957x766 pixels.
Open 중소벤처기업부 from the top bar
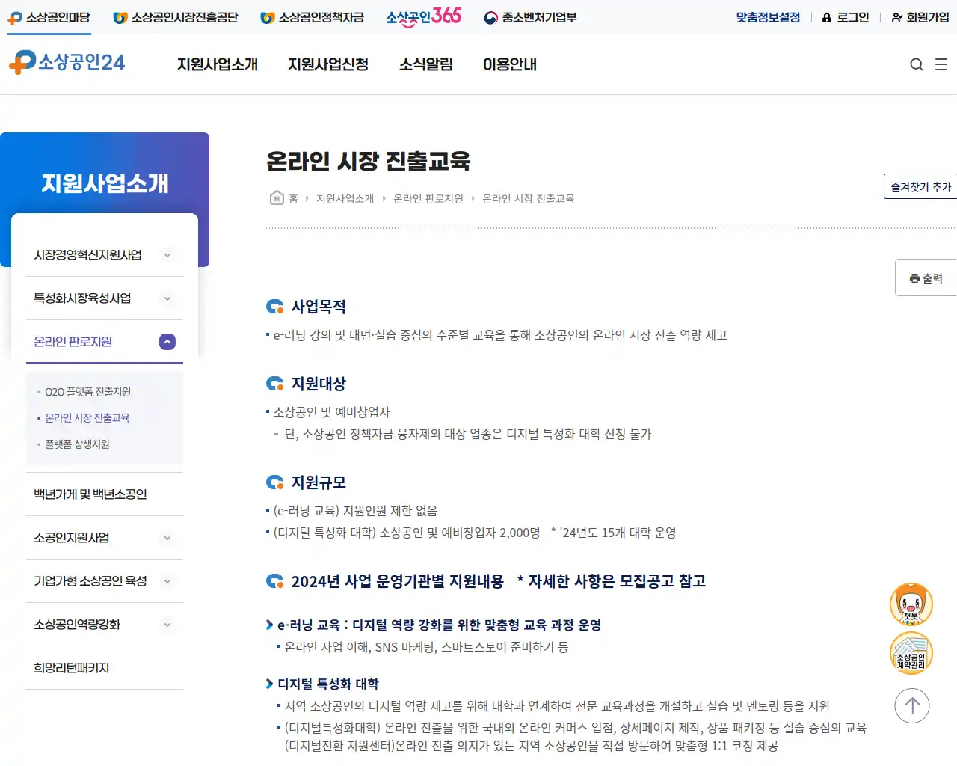(x=530, y=16)
